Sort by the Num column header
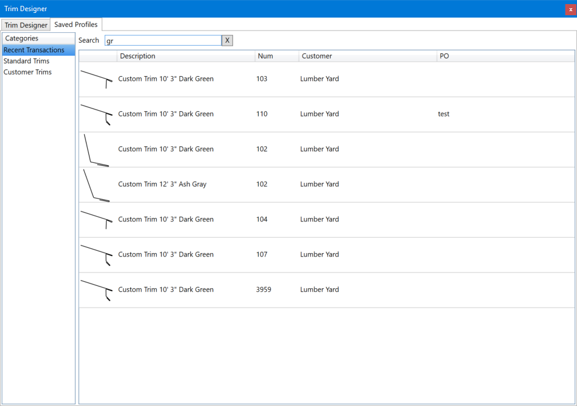This screenshot has width=577, height=406. pos(276,56)
